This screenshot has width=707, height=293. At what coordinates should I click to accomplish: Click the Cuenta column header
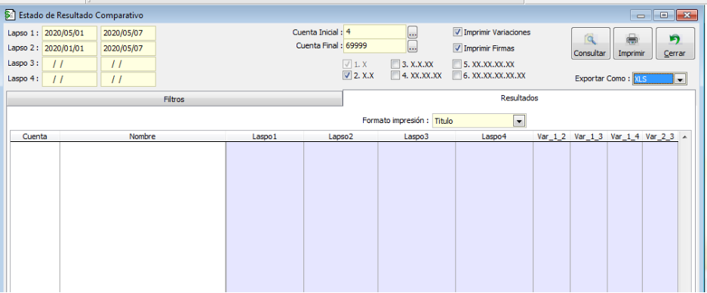tap(35, 137)
